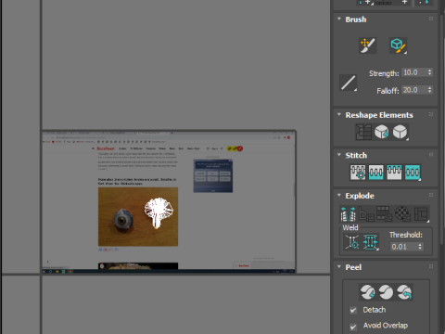Click the Brush rollout grip handle

tap(431, 19)
